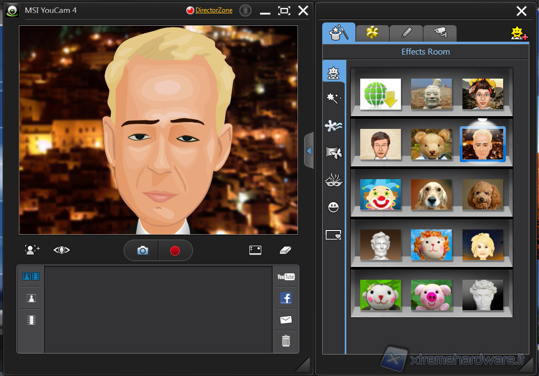
Task: Switch to the surveillance camera tab
Action: [x=440, y=33]
